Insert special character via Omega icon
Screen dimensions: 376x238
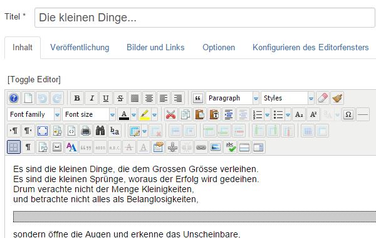point(348,114)
